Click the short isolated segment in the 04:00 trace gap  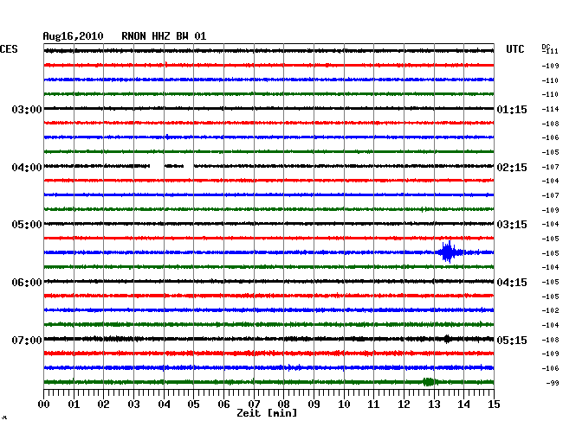point(174,166)
